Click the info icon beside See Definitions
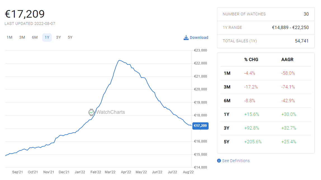This screenshot has width=321, height=180. tap(219, 161)
